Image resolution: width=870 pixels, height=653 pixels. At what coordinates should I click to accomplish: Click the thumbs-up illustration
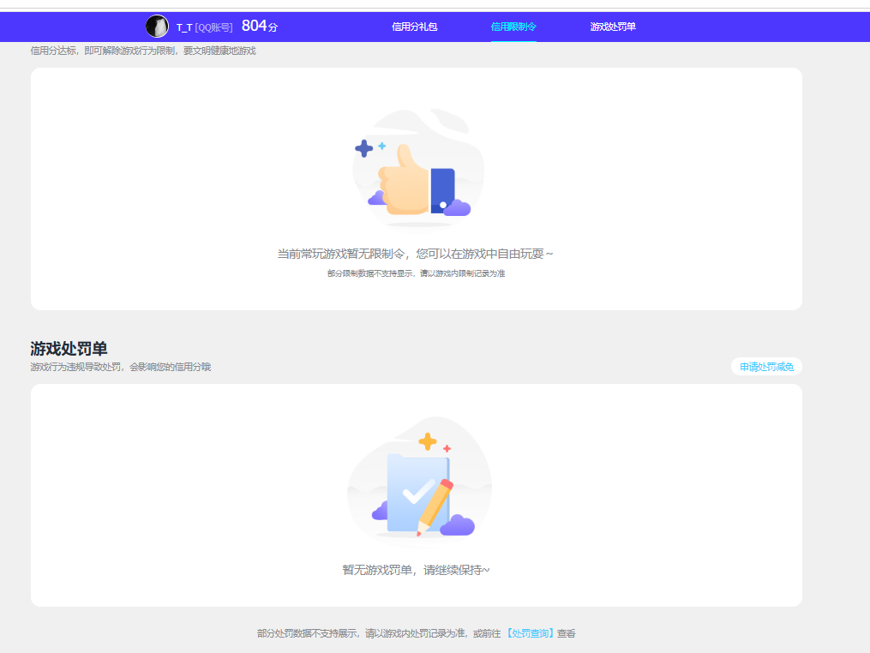coord(417,168)
